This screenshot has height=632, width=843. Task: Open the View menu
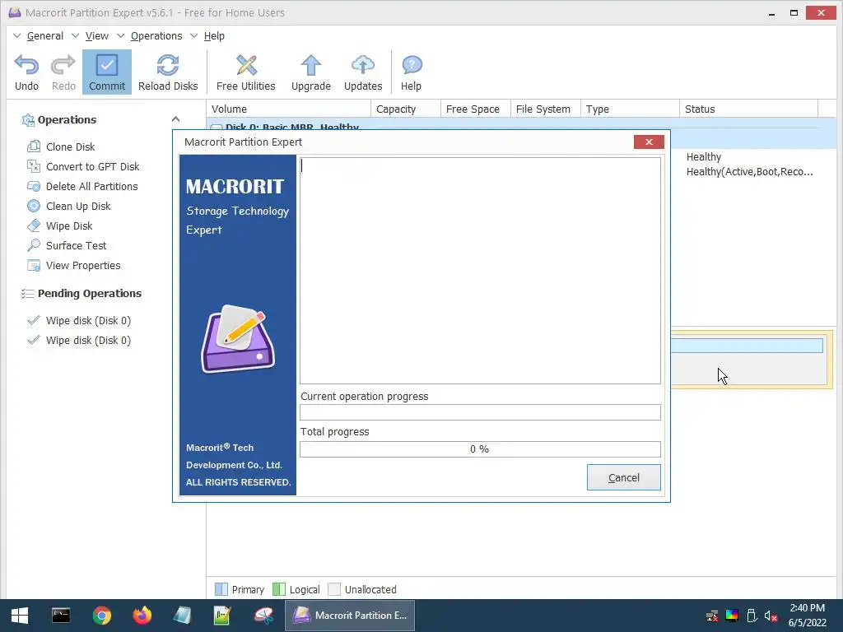point(97,36)
